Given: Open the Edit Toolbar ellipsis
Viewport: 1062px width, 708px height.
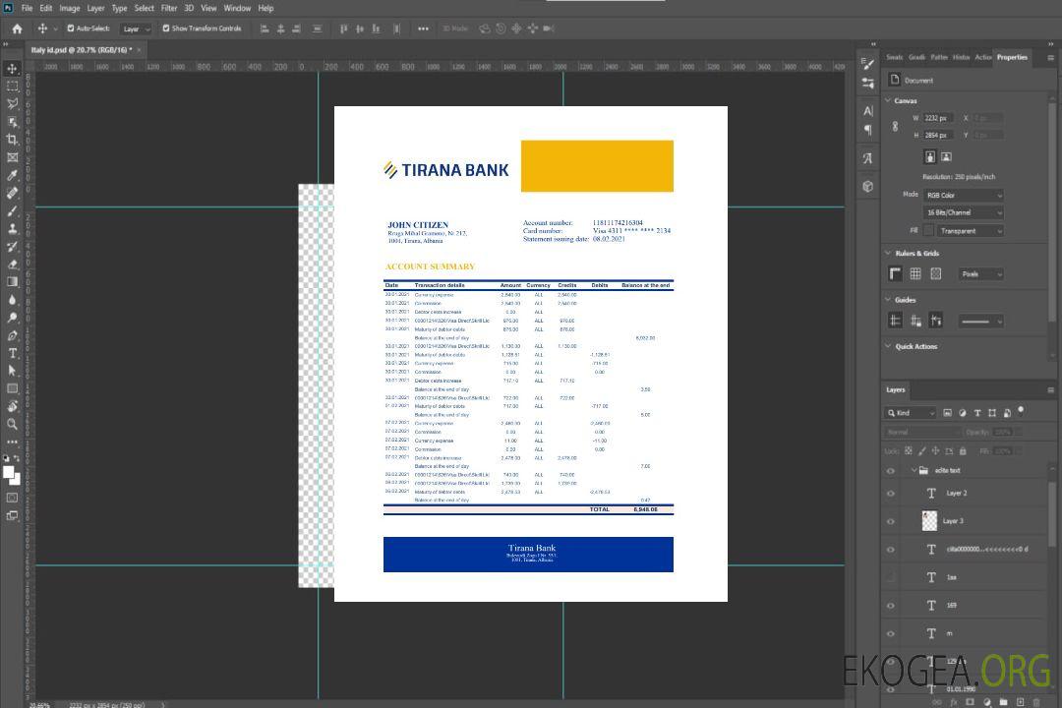Looking at the screenshot, I should (x=12, y=442).
